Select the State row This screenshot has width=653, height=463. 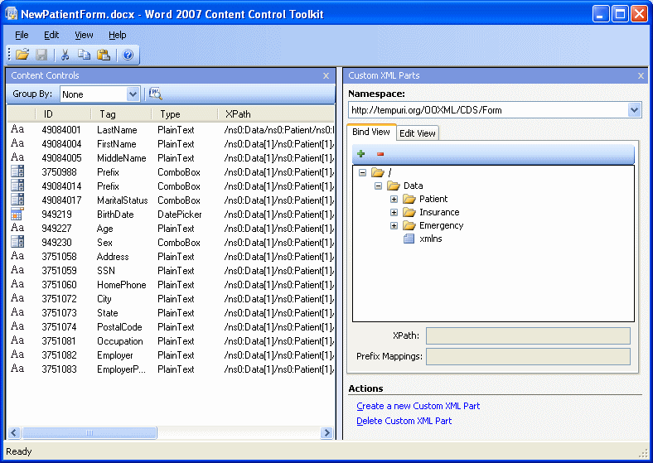pyautogui.click(x=171, y=313)
